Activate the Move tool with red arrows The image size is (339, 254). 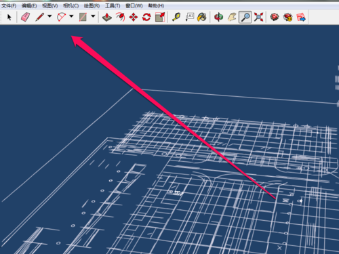(x=134, y=17)
